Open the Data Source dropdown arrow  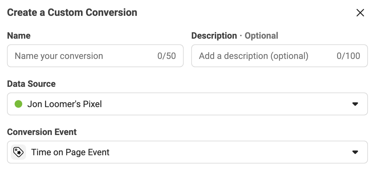(355, 104)
